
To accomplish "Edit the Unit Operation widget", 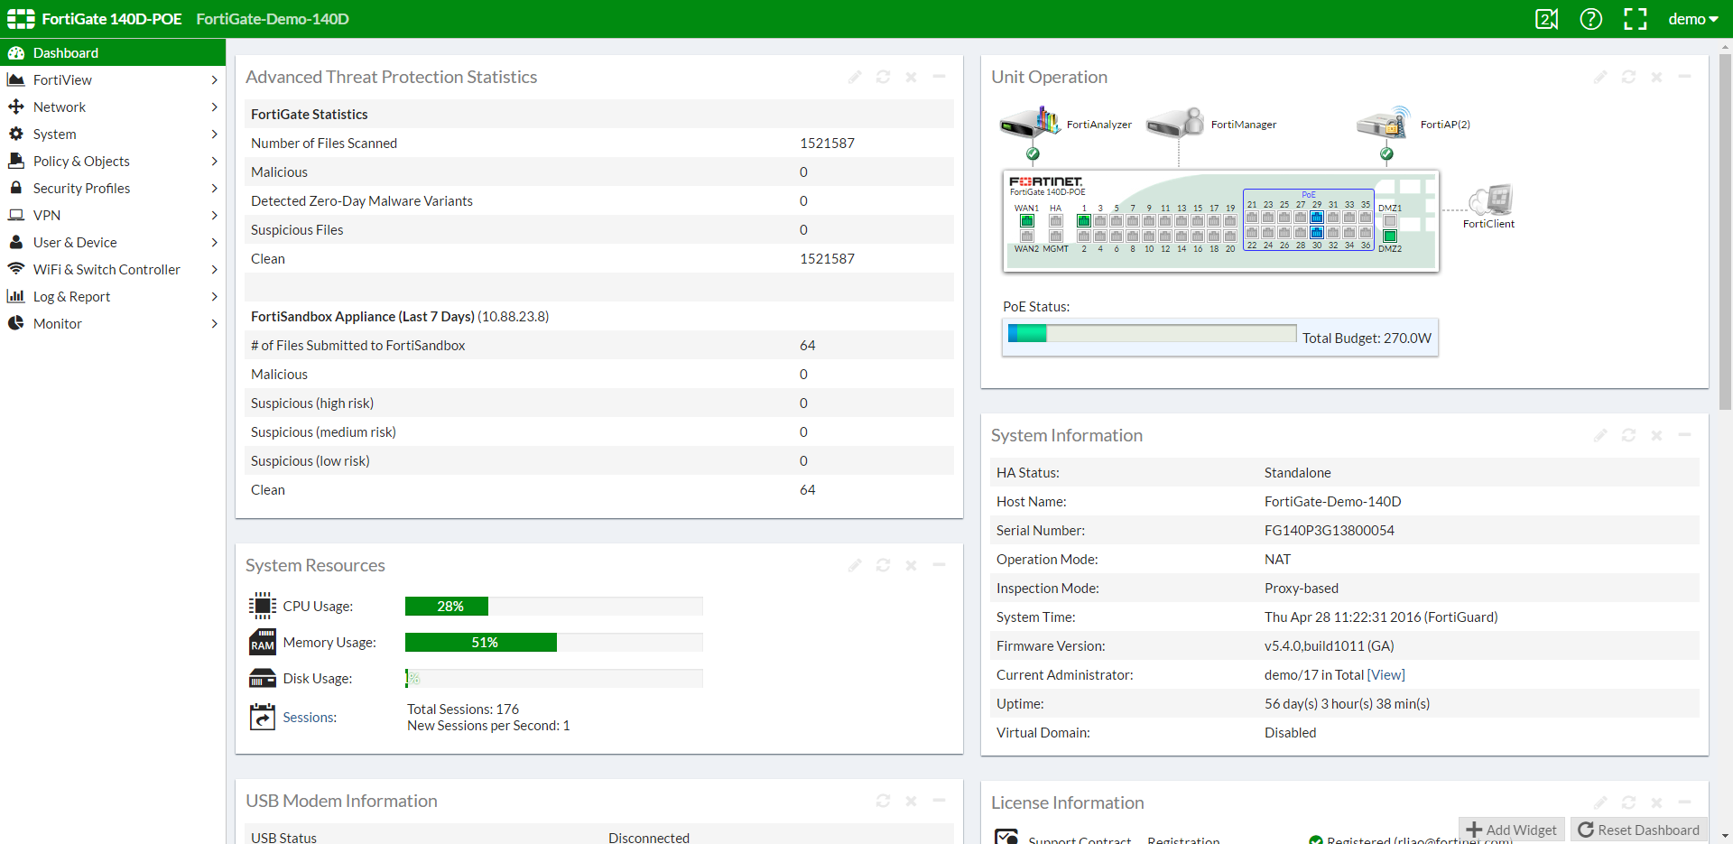I will click(x=1600, y=77).
